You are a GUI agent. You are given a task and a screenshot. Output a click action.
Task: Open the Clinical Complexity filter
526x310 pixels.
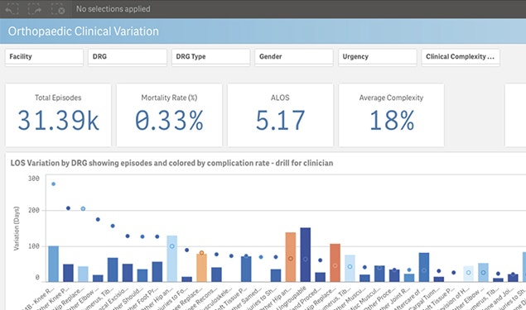(461, 57)
